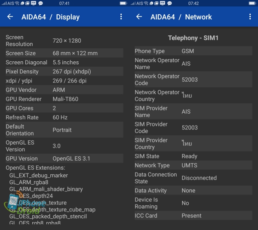Select Phone Type GSM value
Viewport: 258px width, 230px height.
[187, 51]
